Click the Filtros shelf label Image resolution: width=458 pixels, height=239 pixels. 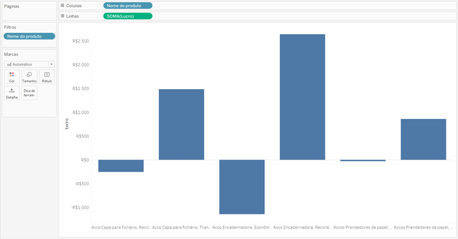point(10,27)
